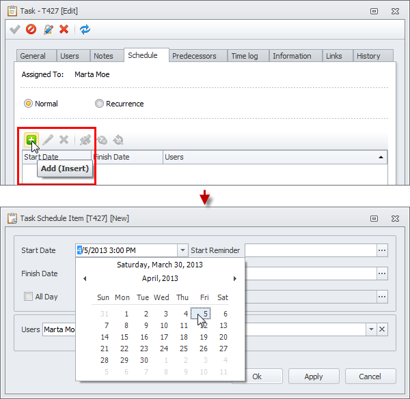Clear the Users field with X button
Screen dimensions: 410x399
[382, 329]
